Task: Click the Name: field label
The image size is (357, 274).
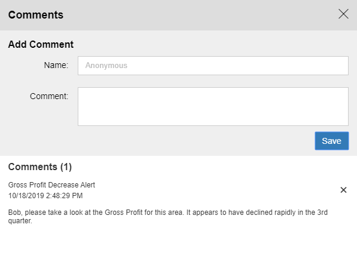Action: 56,66
